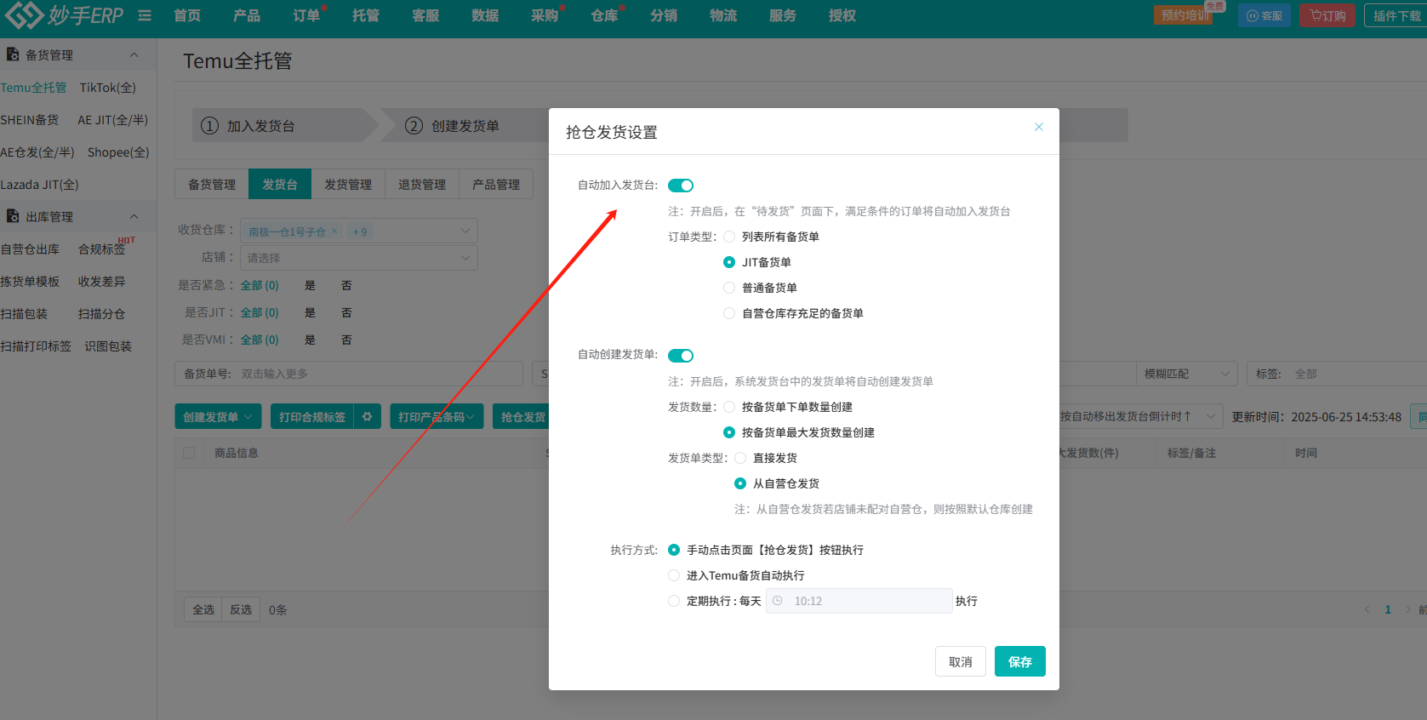1427x720 pixels.
Task: Click the 插件下载 button
Action: 1396,15
